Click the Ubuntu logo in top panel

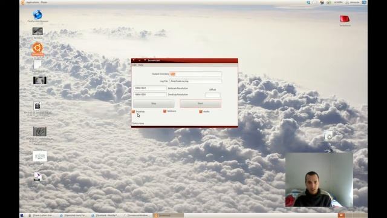pyautogui.click(x=23, y=2)
